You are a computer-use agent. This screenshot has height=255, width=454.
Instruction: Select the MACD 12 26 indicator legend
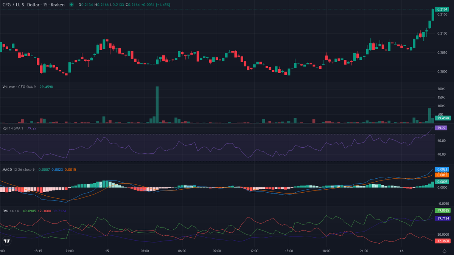coord(18,170)
